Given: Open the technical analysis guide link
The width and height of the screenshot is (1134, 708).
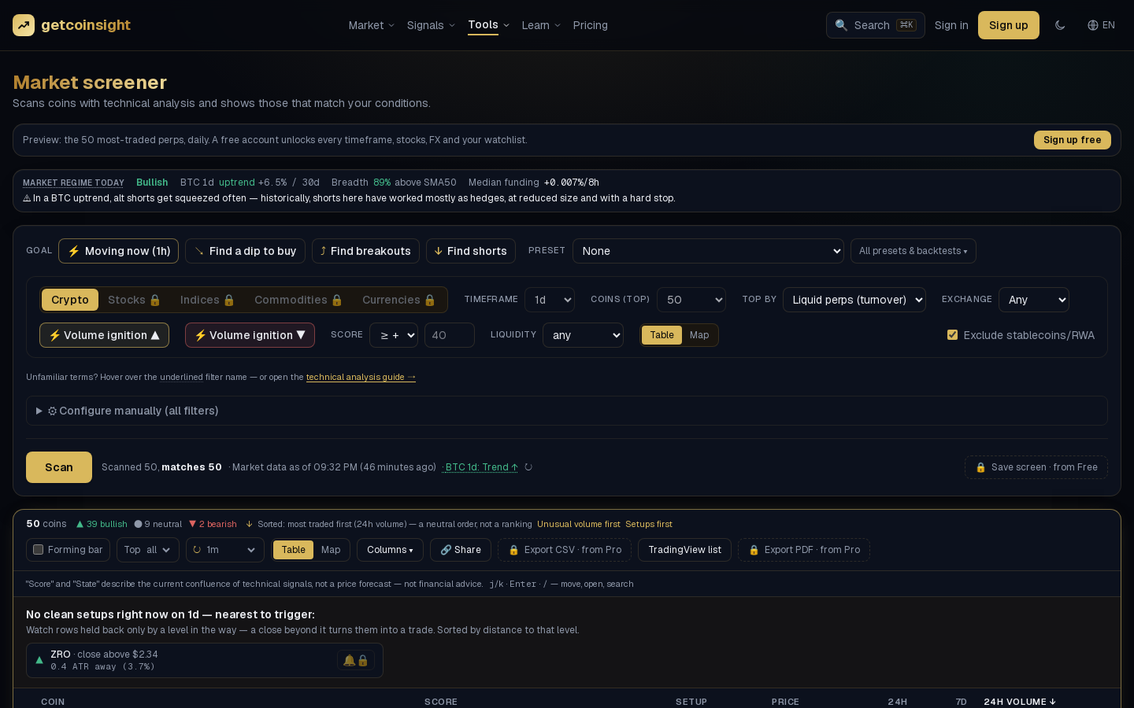Looking at the screenshot, I should [361, 377].
